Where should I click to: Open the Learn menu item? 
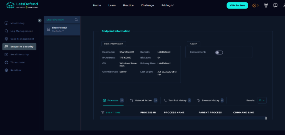point(112,5)
